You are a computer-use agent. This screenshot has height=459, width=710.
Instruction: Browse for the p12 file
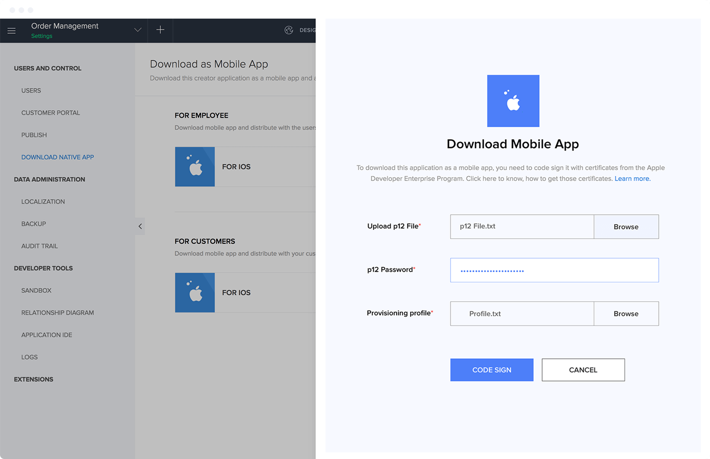626,226
